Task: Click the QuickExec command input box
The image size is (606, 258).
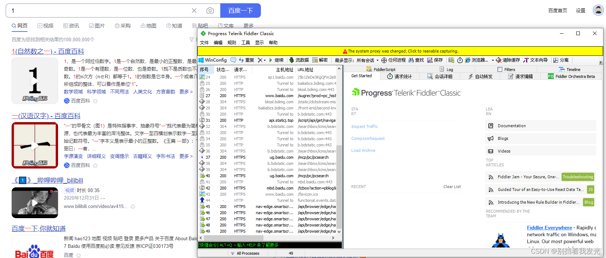Action: [270, 245]
